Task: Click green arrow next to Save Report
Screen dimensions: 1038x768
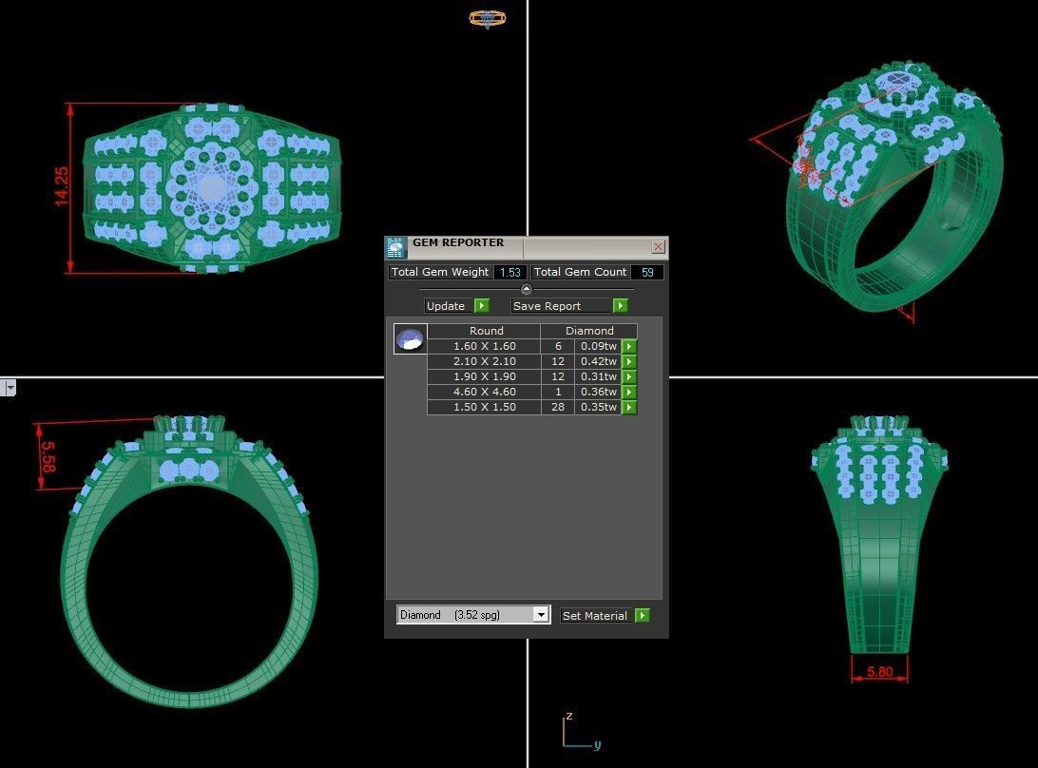Action: pyautogui.click(x=621, y=306)
